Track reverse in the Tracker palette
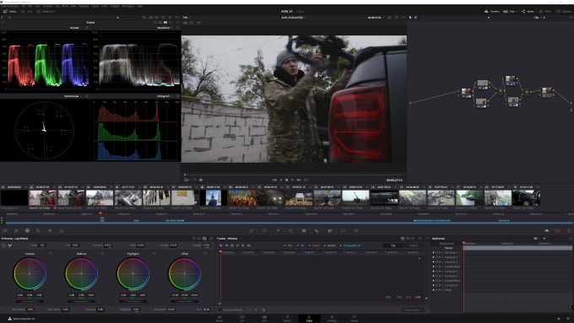 [x=226, y=245]
